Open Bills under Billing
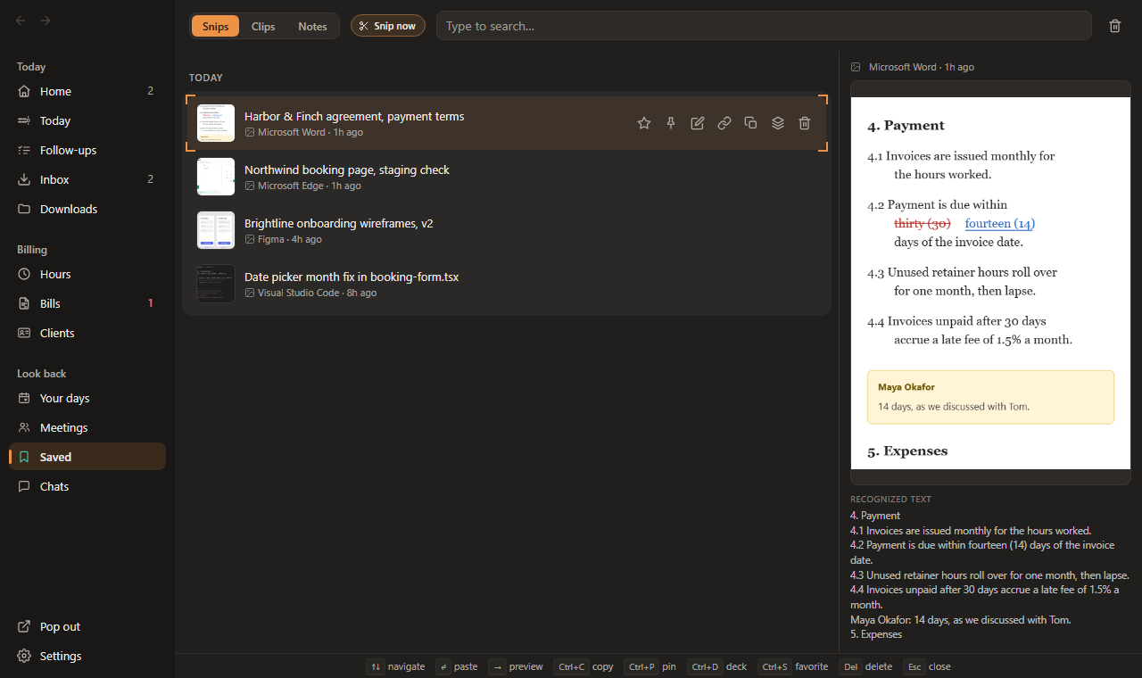The height and width of the screenshot is (678, 1142). pyautogui.click(x=87, y=303)
